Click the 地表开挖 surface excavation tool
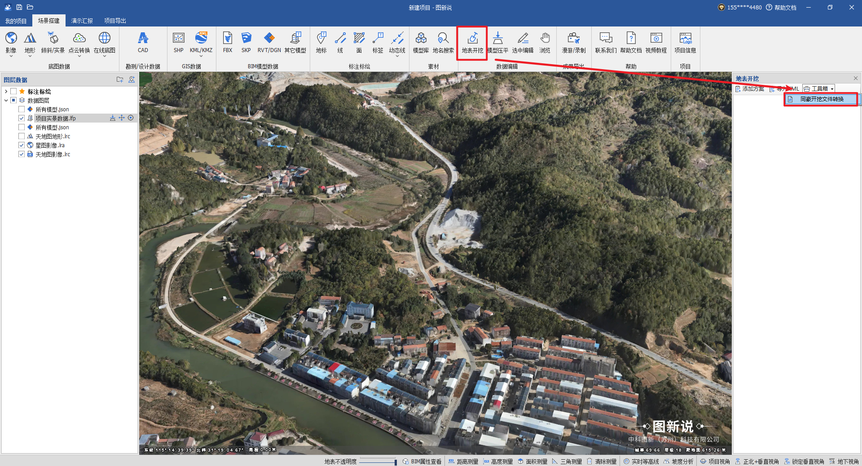Viewport: 862px width, 466px height. 472,43
